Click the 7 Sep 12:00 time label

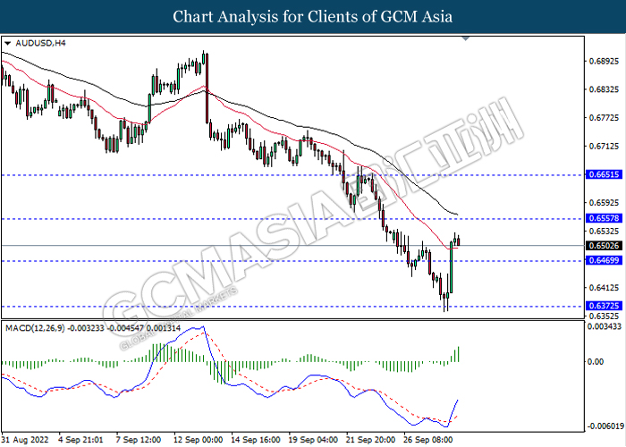139,440
